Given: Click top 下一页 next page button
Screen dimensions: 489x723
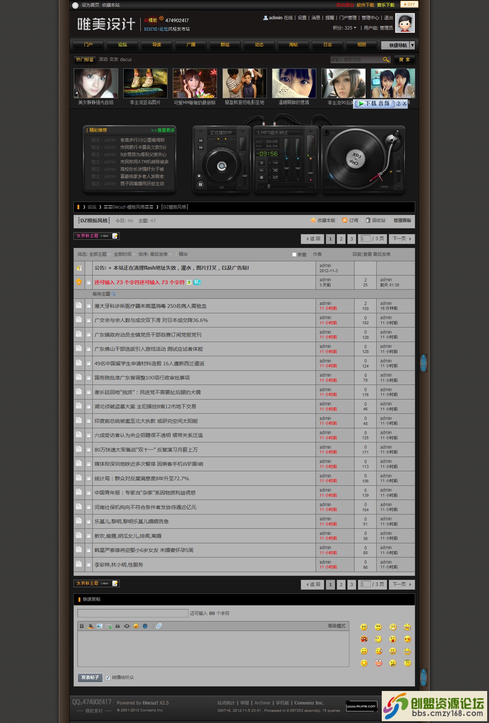Looking at the screenshot, I should pos(402,239).
